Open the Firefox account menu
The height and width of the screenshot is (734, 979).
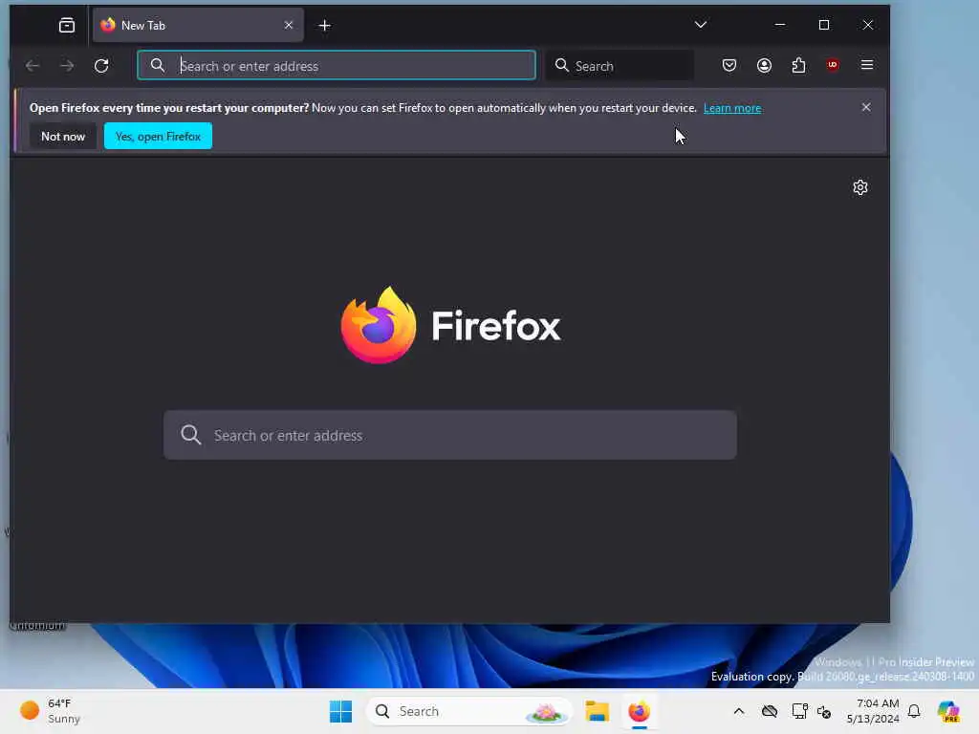764,66
